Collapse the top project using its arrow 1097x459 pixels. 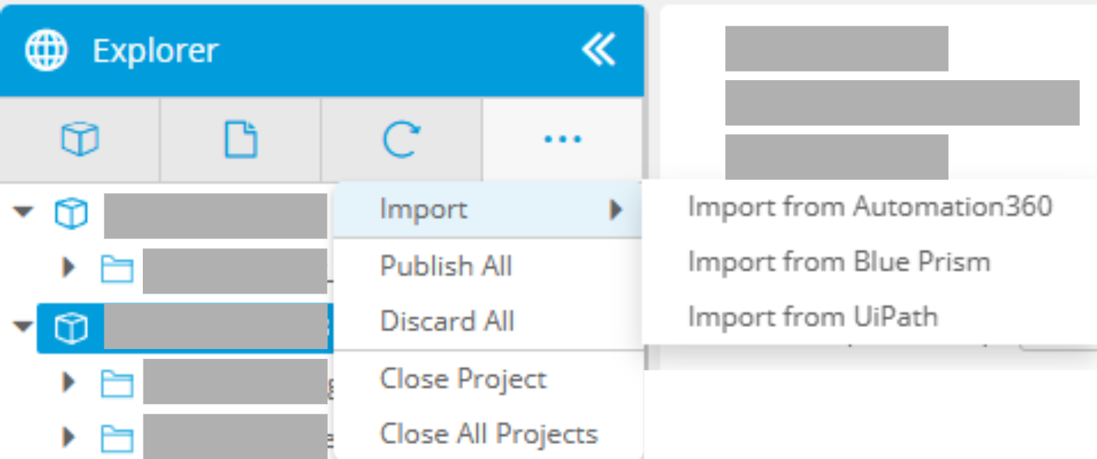point(25,211)
